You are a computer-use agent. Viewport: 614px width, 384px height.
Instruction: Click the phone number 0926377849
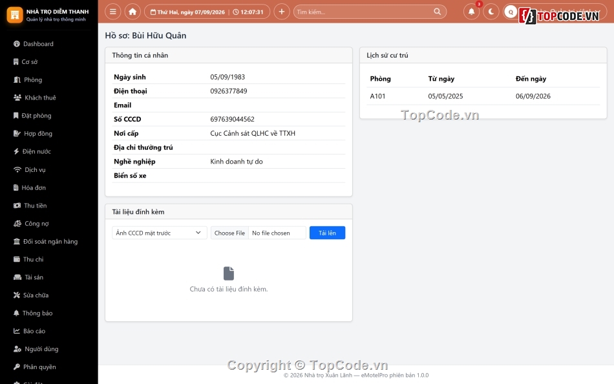(229, 91)
